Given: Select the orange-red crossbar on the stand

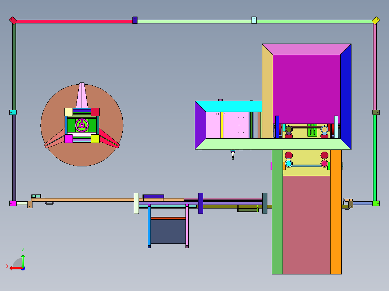Looking at the screenshot, I should click(x=168, y=219).
